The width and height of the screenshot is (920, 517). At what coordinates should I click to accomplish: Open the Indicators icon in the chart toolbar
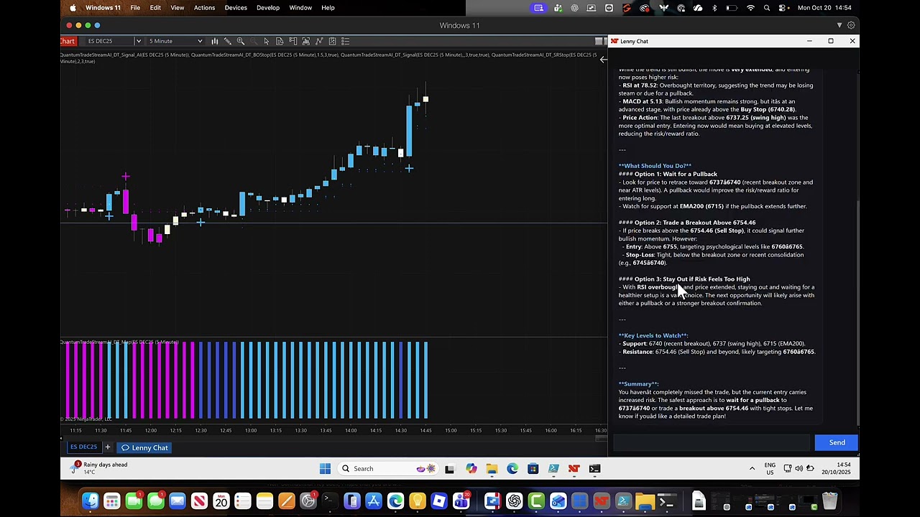[x=305, y=41]
